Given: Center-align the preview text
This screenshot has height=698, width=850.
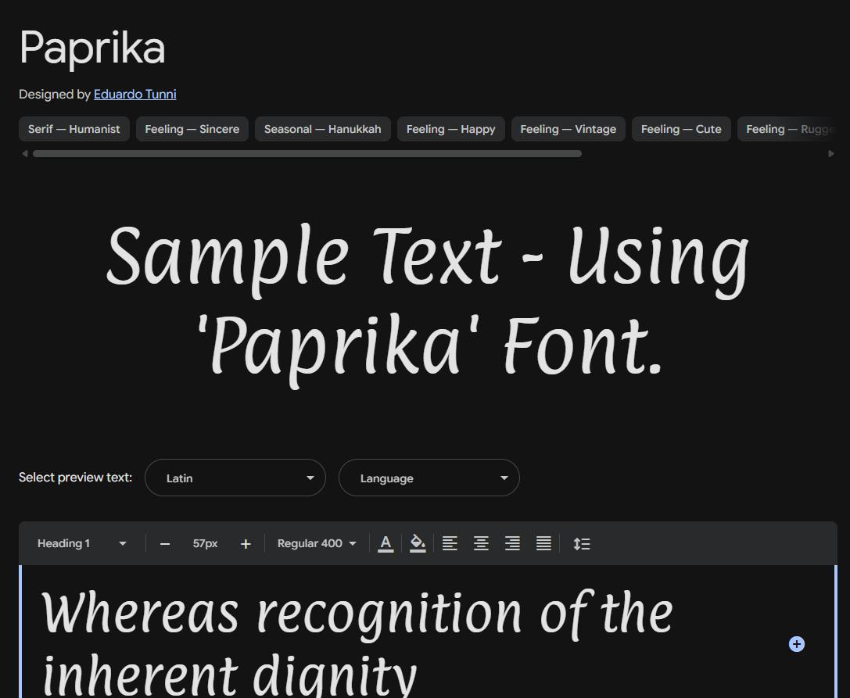Looking at the screenshot, I should pyautogui.click(x=482, y=543).
